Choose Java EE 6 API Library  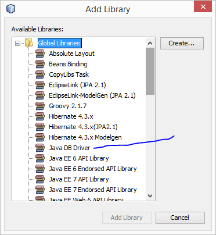[x=79, y=158]
